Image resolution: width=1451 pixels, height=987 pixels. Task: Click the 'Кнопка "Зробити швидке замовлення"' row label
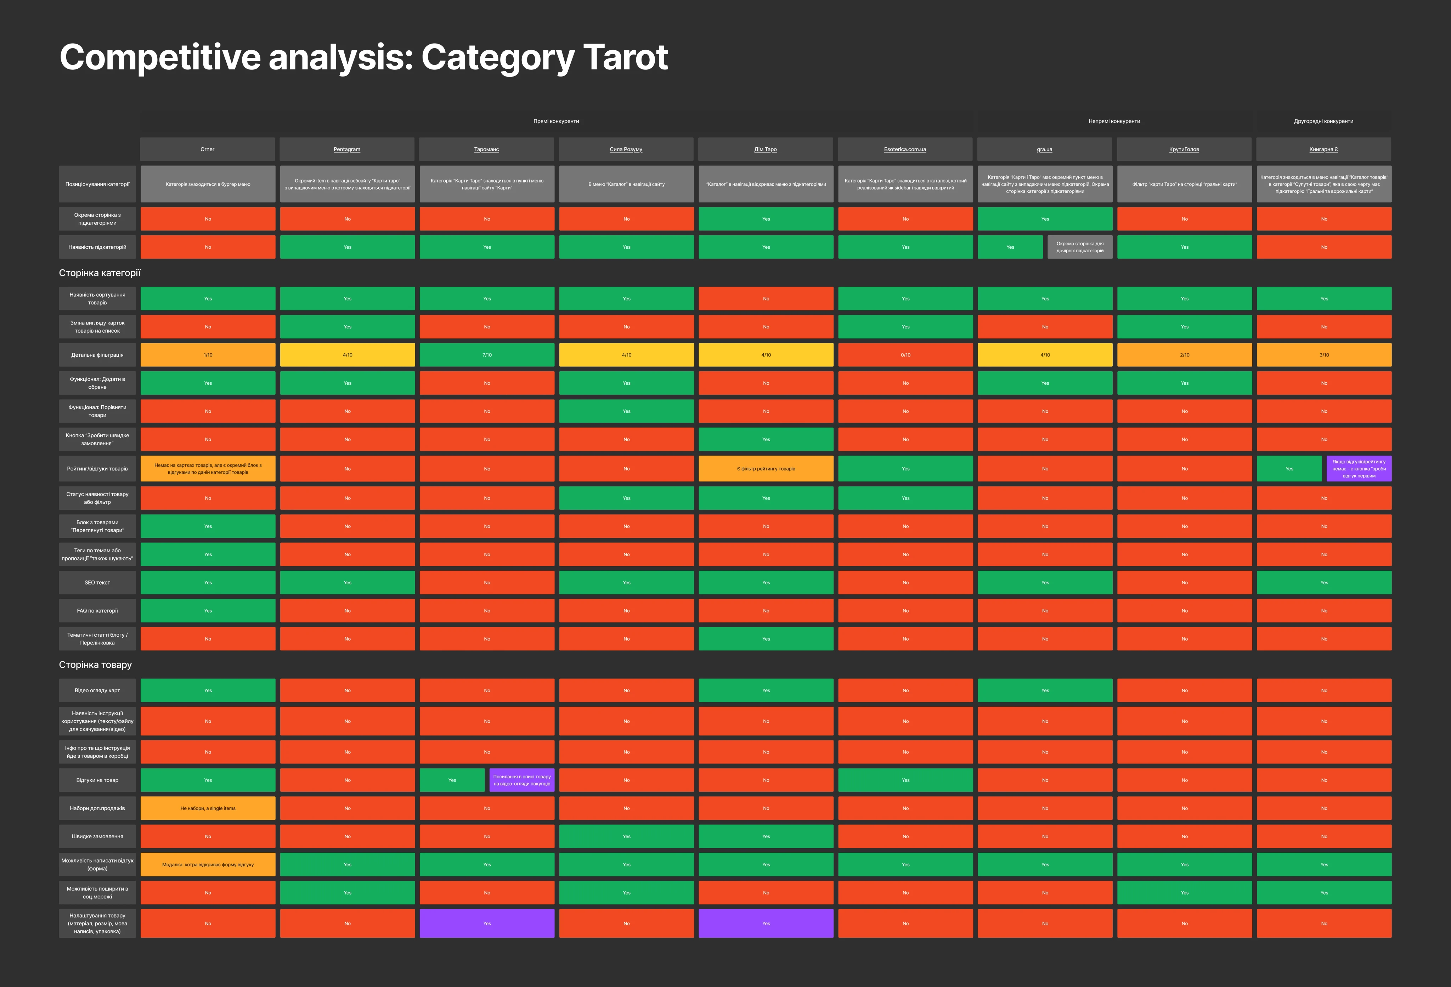[97, 439]
